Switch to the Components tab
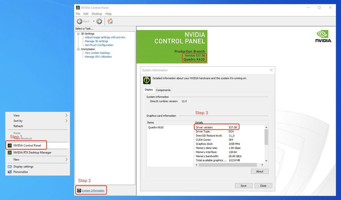This screenshot has height=200, width=341. (163, 90)
